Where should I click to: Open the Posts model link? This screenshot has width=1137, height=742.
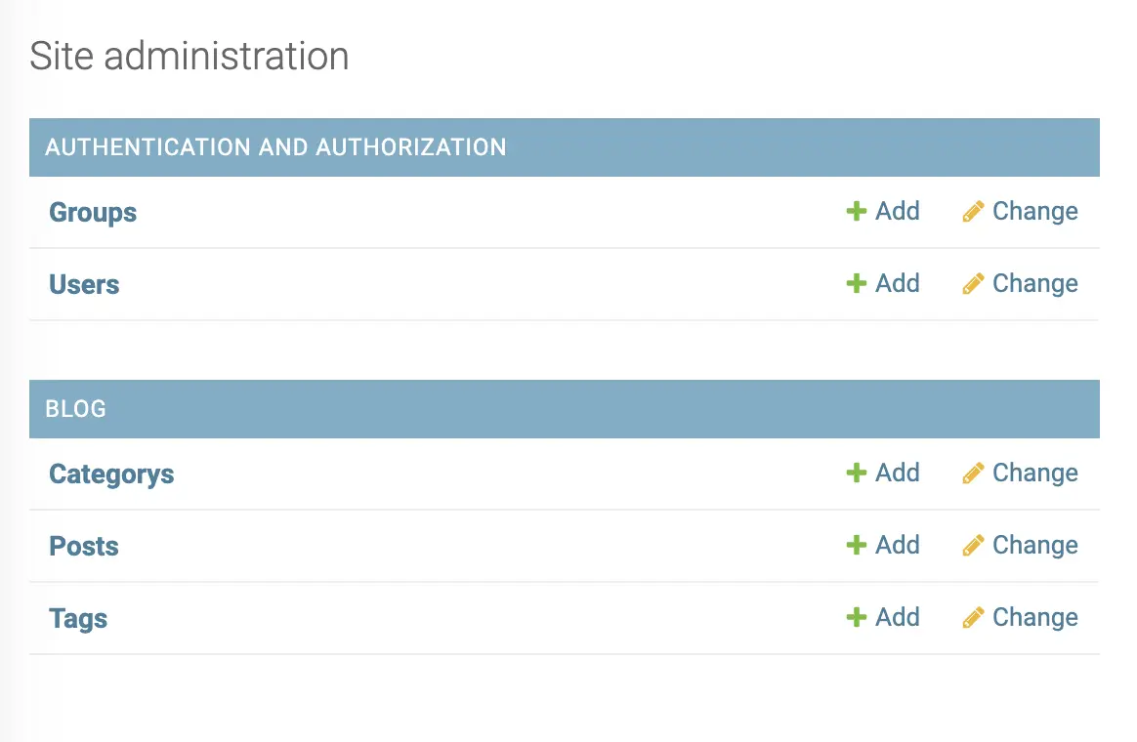pyautogui.click(x=84, y=546)
